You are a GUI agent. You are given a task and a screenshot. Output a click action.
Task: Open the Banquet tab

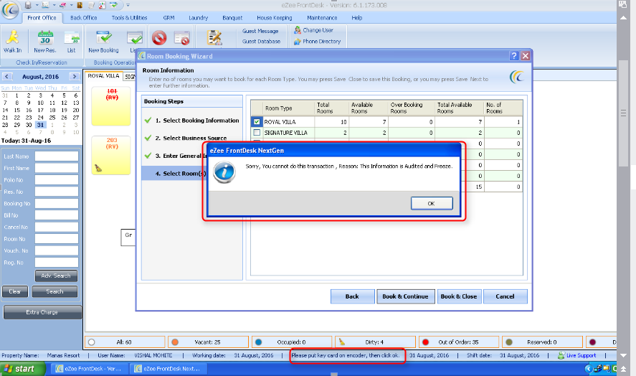[232, 17]
